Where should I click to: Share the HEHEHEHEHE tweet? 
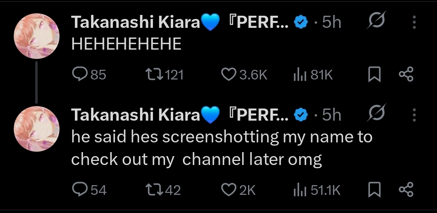405,74
